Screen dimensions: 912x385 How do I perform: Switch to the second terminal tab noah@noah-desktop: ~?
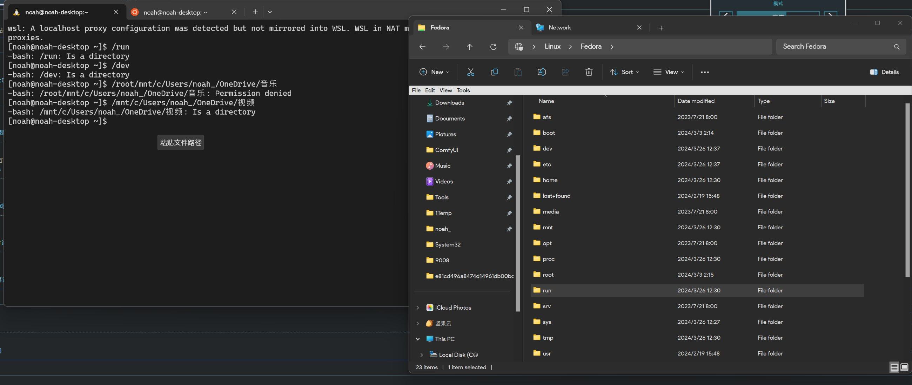(185, 12)
